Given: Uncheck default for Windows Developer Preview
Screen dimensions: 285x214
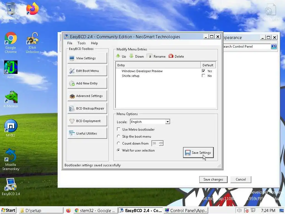Looking at the screenshot, I should click(x=203, y=71).
